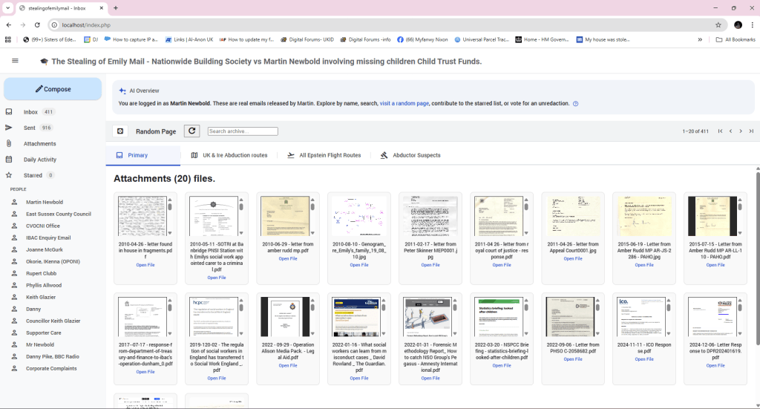Go to the next page of results
Screen dimensions: 760x409
coord(741,131)
